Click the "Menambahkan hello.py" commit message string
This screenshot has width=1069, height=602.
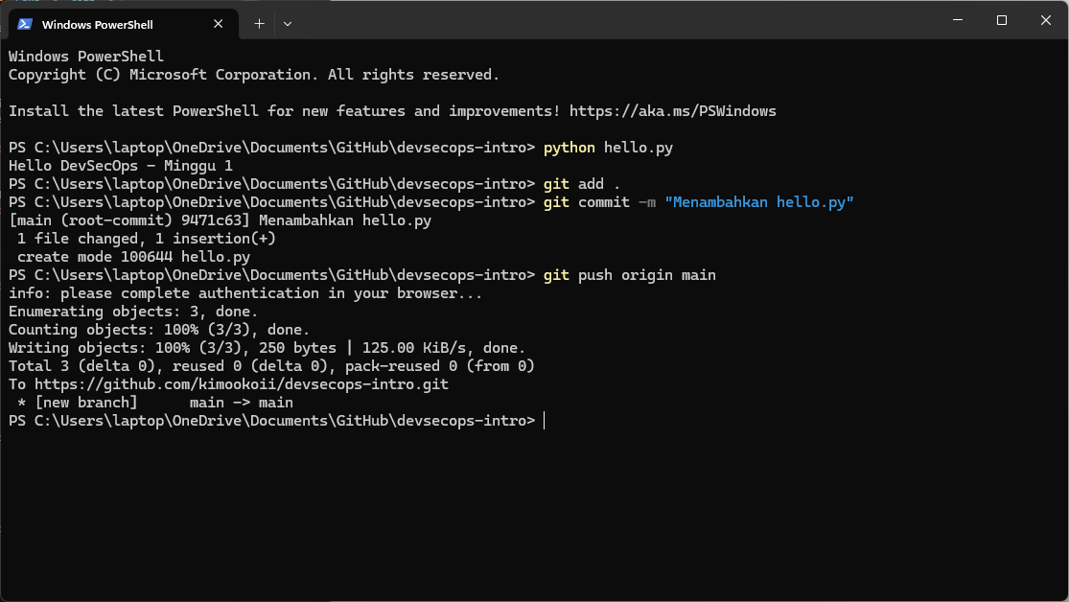(758, 202)
